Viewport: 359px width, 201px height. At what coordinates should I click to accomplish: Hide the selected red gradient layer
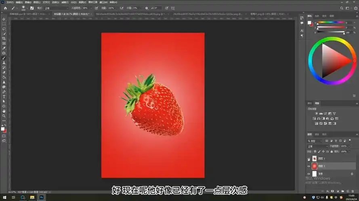pos(309,166)
